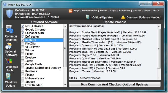
Task: Select the Mozilla Firefox 6.0 line
Action: point(103,39)
